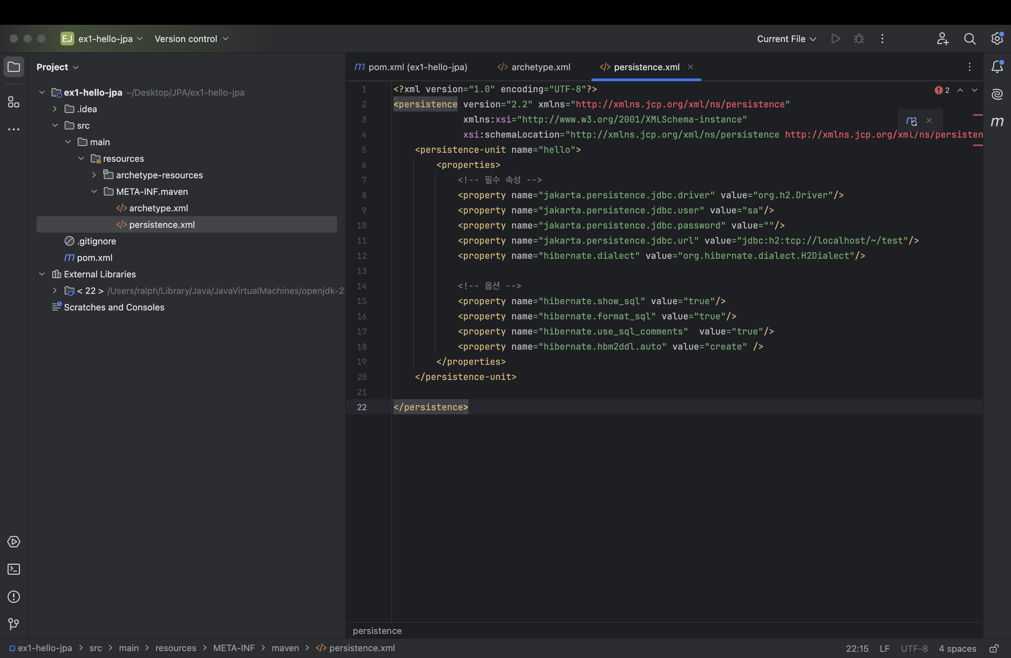The height and width of the screenshot is (658, 1011).
Task: Run the current file
Action: 836,39
